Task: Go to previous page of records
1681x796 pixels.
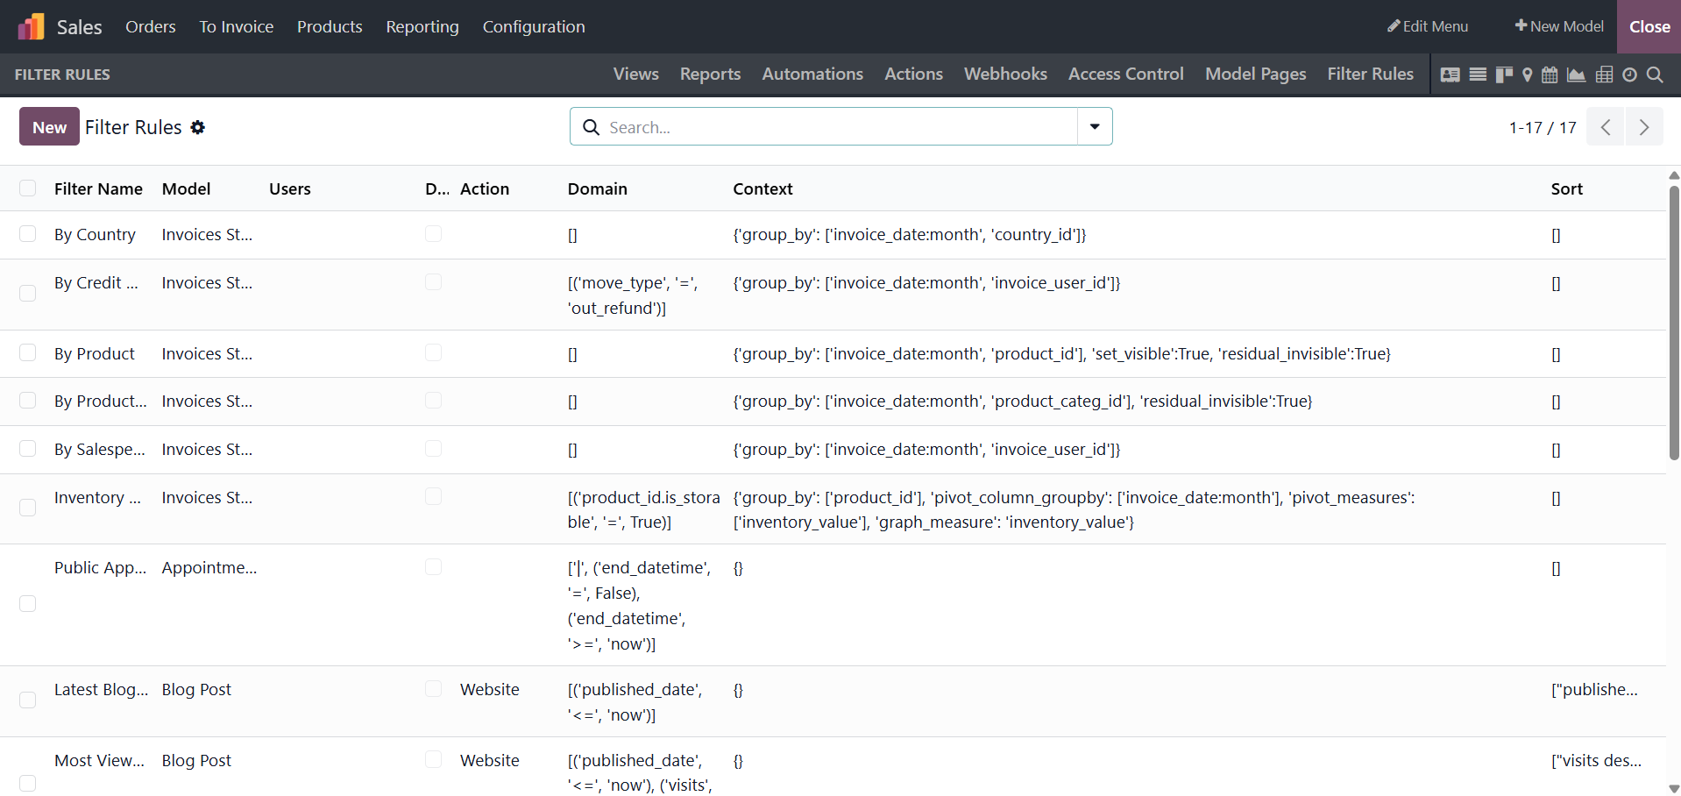Action: [x=1606, y=127]
